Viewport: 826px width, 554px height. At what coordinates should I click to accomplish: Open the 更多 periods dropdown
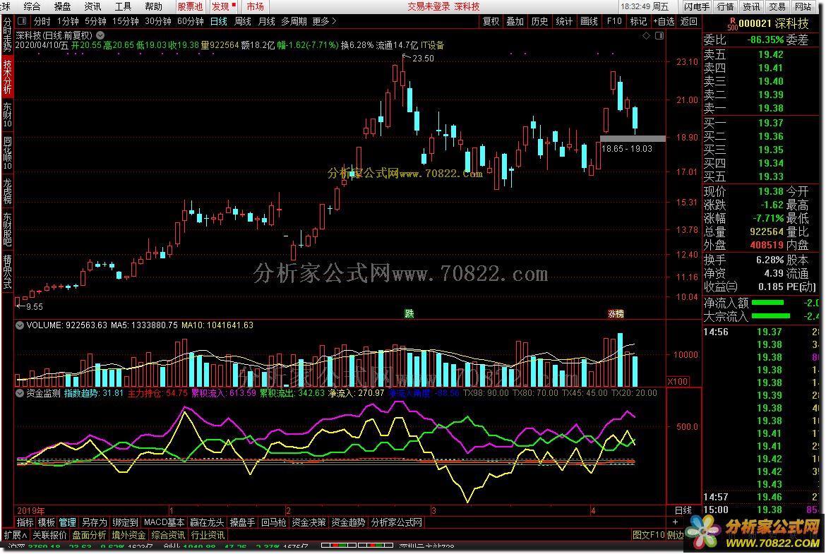(x=324, y=21)
